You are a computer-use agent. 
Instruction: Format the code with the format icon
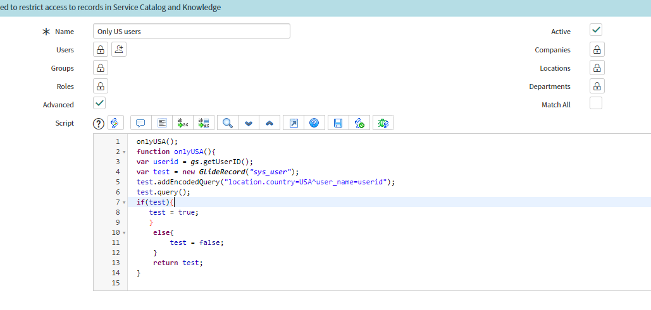[162, 123]
